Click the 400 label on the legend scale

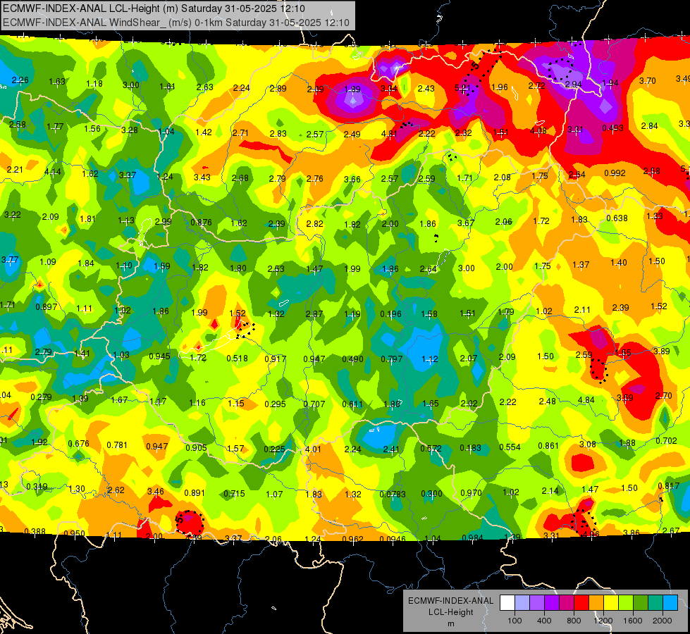click(544, 621)
